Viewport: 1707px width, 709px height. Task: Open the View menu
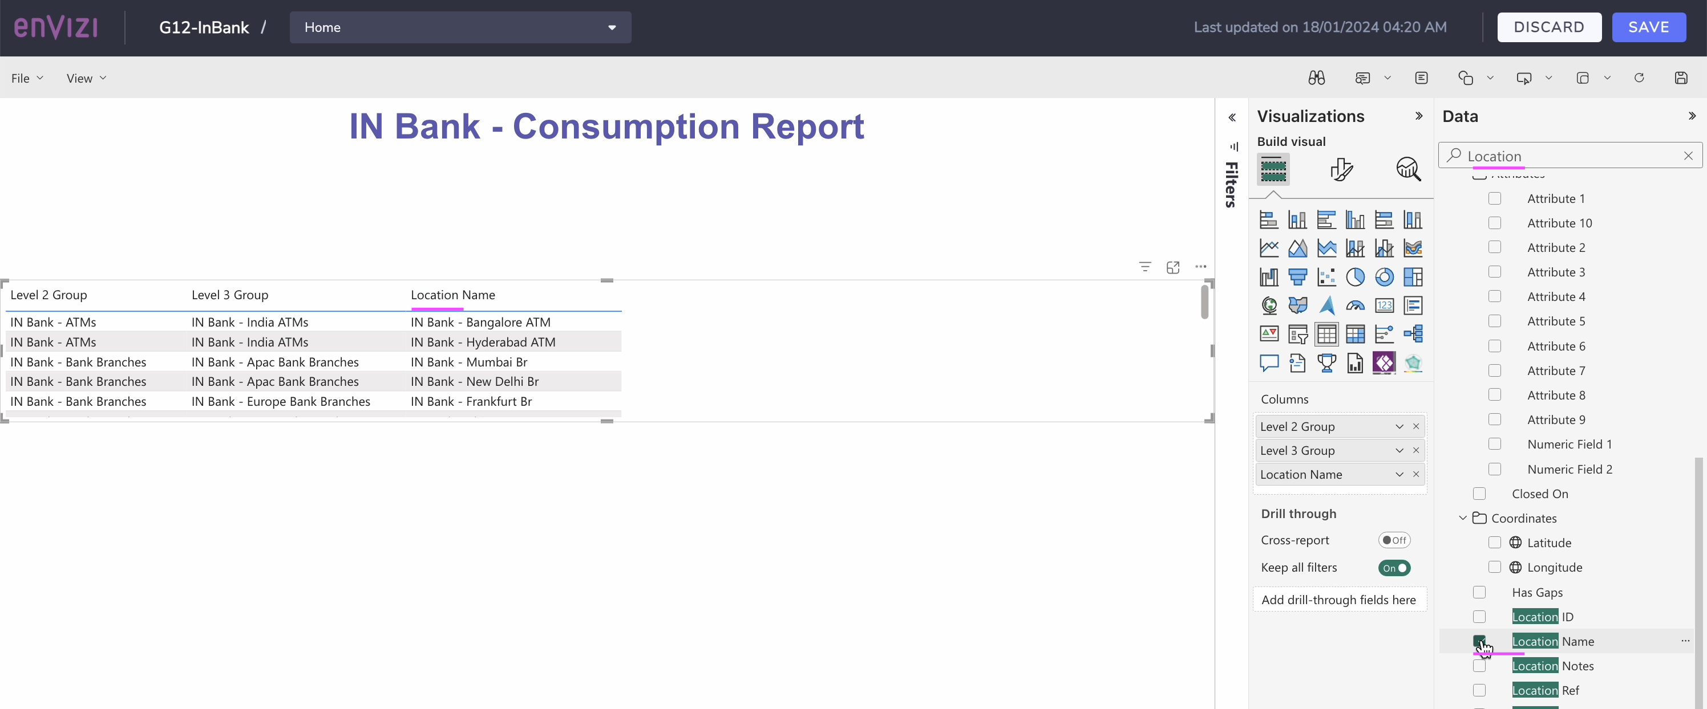[86, 78]
